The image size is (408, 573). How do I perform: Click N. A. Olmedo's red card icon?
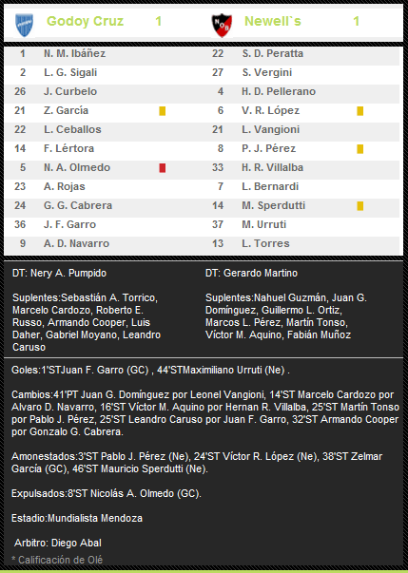click(x=163, y=168)
